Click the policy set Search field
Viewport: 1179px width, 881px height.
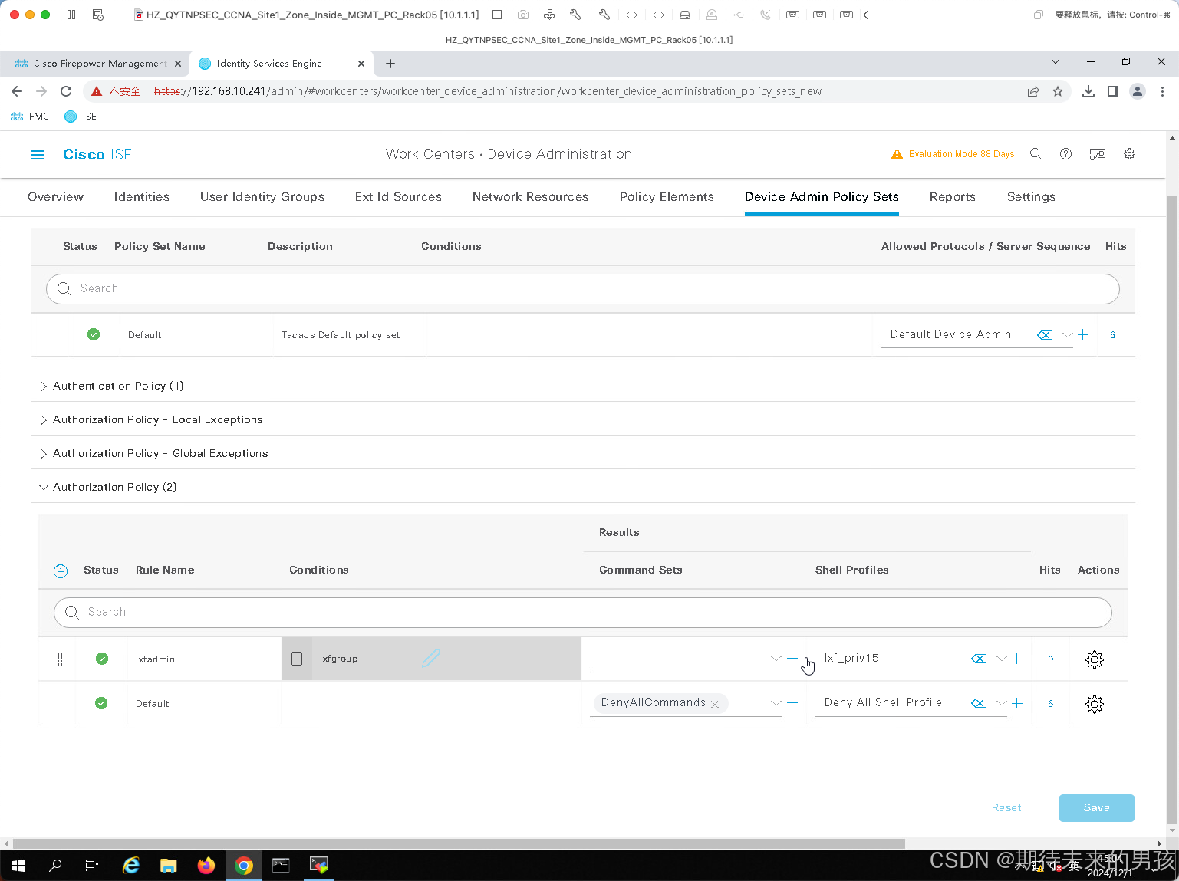[x=583, y=289]
